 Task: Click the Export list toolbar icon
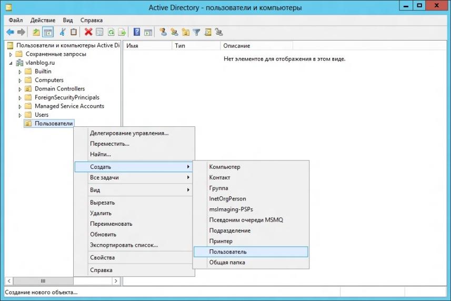coord(122,32)
